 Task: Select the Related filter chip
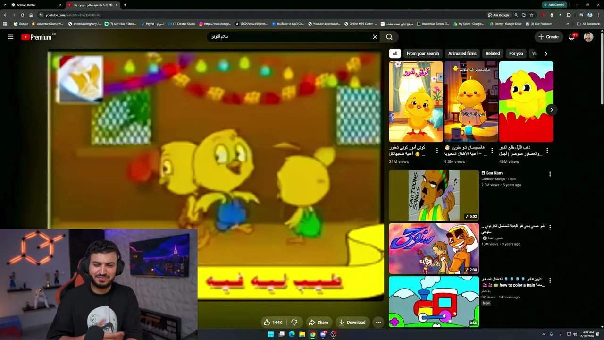click(493, 53)
